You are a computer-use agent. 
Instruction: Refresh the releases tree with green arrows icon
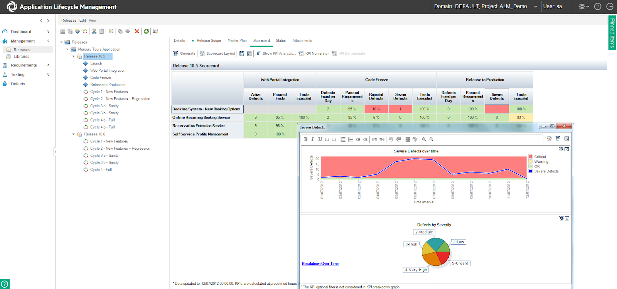pyautogui.click(x=146, y=31)
